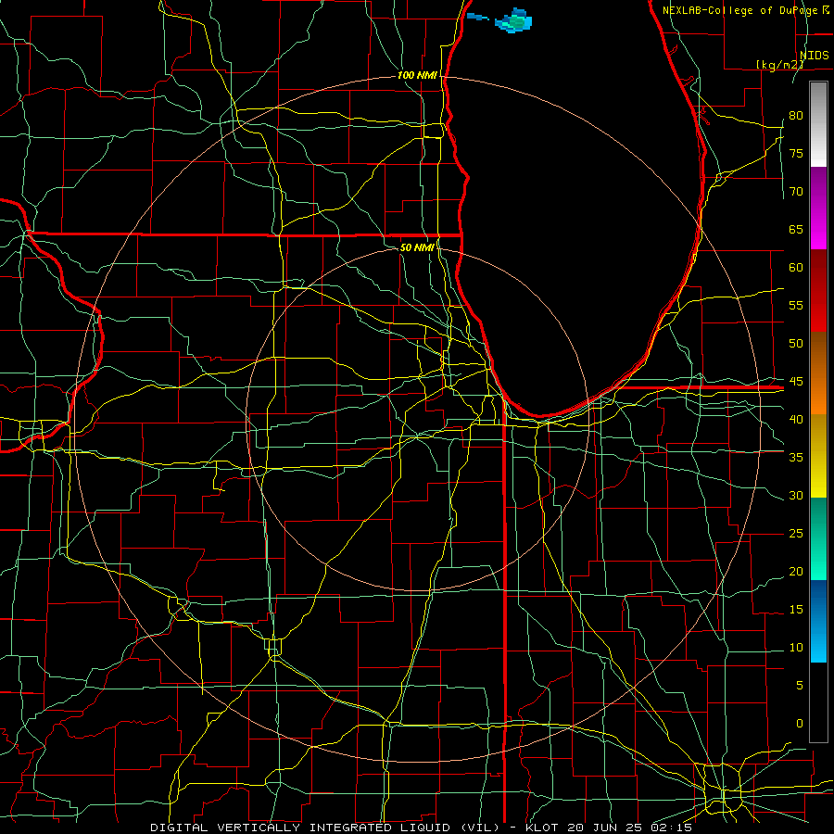Click the 20 value on the scale
Screen dimensions: 834x834
click(796, 571)
